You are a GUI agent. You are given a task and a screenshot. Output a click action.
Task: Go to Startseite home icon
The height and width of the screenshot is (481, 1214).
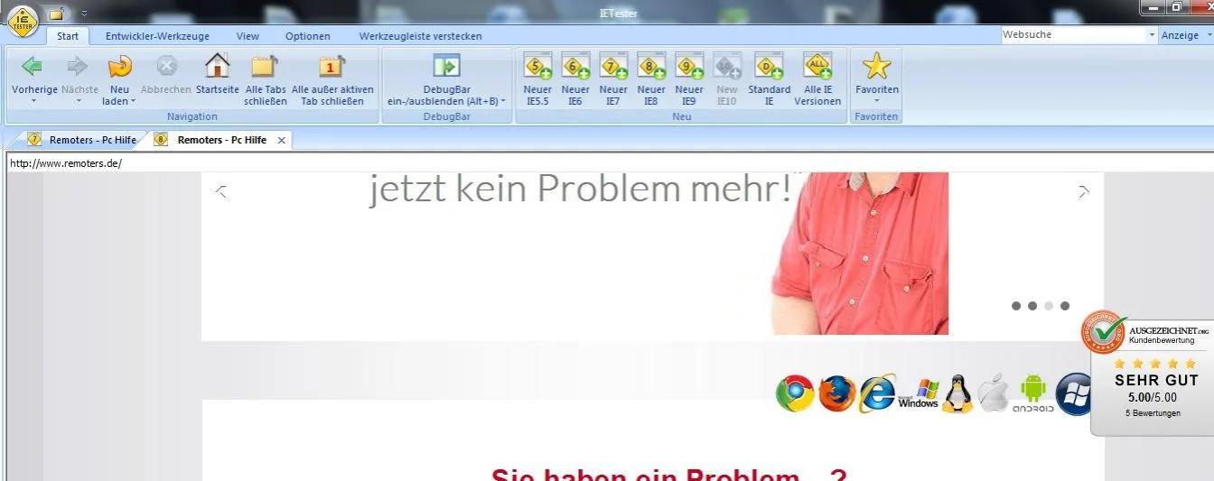pyautogui.click(x=218, y=66)
